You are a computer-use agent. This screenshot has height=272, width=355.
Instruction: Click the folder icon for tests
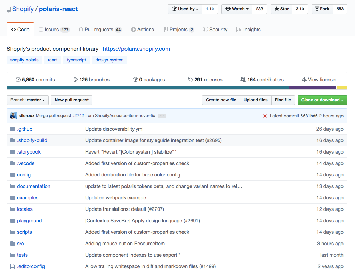pyautogui.click(x=13, y=255)
